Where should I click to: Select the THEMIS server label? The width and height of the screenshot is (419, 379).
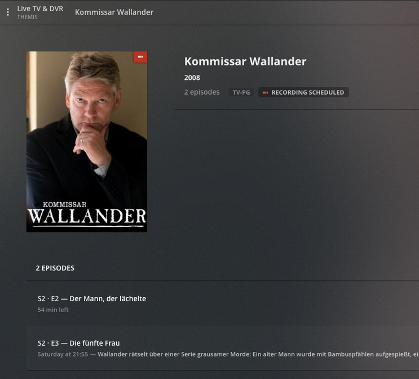[27, 17]
